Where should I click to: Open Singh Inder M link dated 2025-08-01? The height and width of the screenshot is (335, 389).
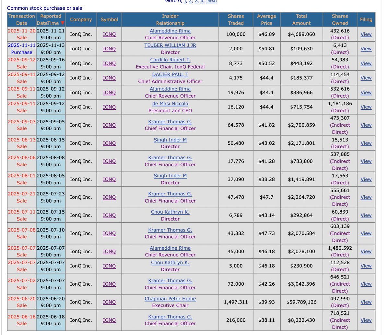170,176
